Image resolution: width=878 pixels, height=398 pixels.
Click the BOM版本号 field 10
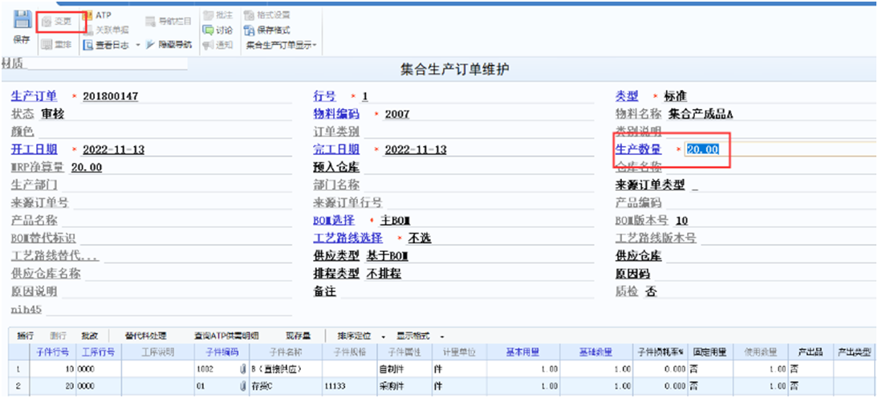coord(776,221)
